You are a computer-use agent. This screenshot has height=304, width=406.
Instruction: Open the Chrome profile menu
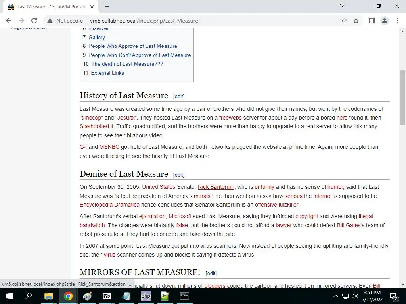coord(385,21)
